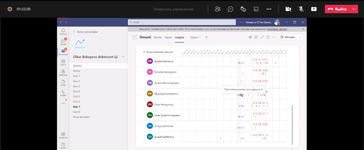Open the ellipsis menu beside Bureau on ICT
Viewport: 364px width, 150px height.
242,22
